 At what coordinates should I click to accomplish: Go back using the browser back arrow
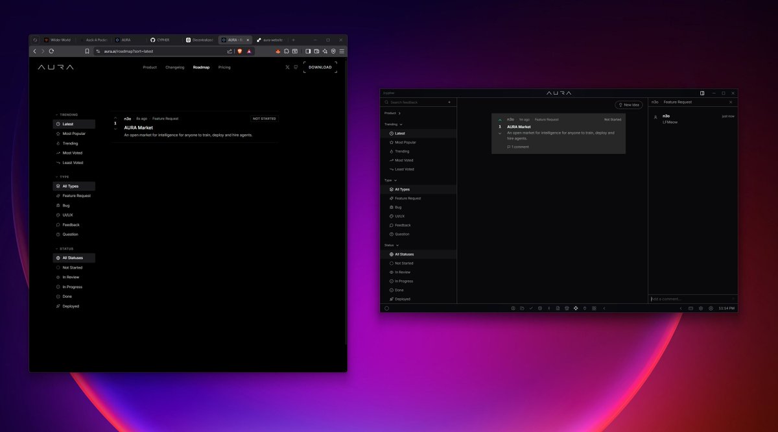35,51
